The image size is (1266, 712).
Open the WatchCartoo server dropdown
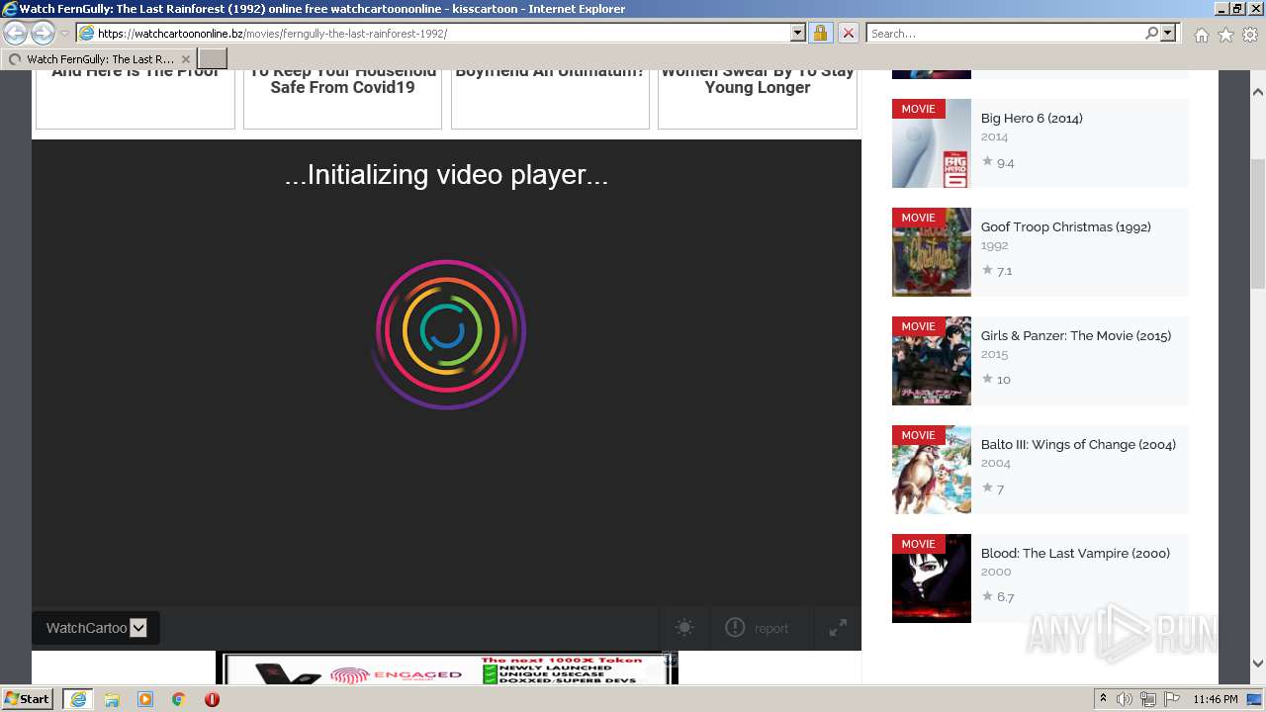point(96,628)
